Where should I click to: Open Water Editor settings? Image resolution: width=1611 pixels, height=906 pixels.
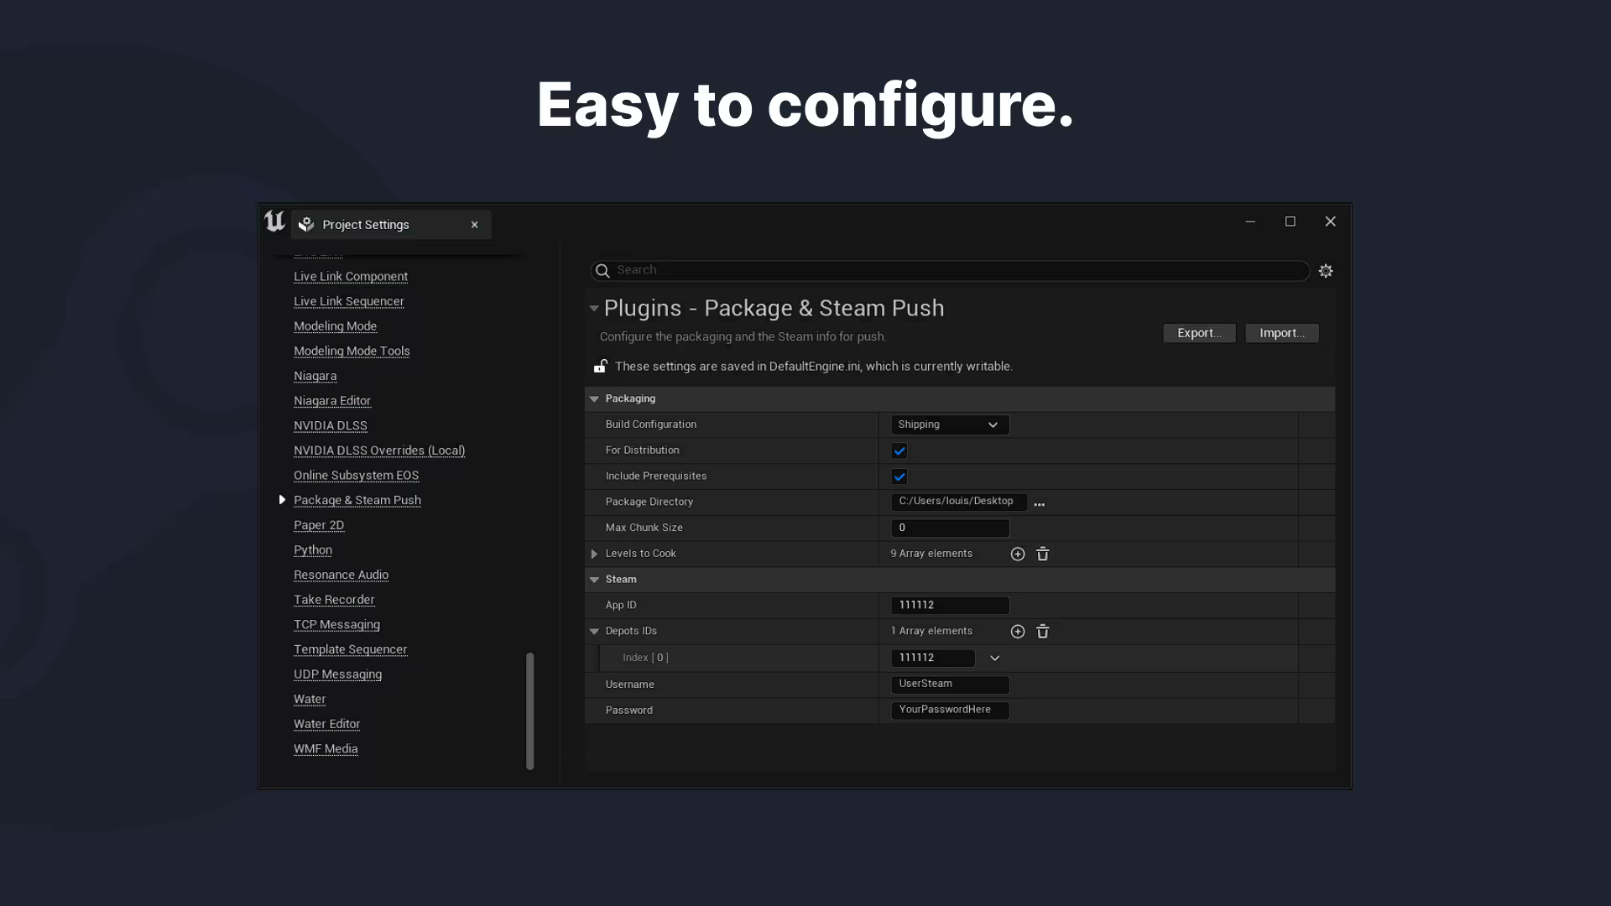(x=326, y=724)
